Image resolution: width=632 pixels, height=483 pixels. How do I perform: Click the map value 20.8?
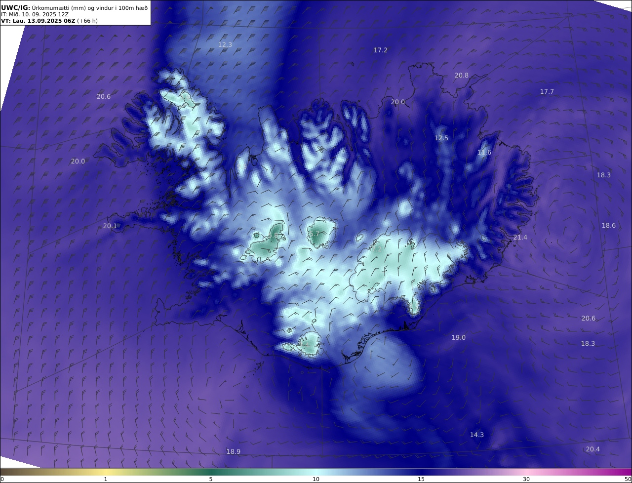(462, 76)
